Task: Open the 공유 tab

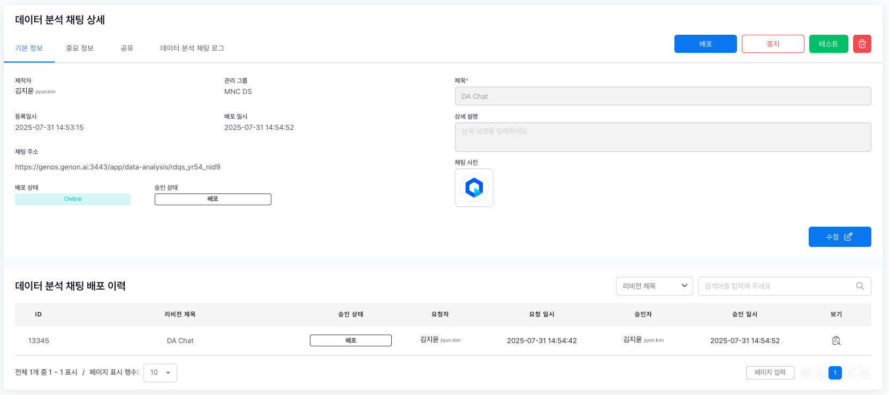Action: pos(127,48)
